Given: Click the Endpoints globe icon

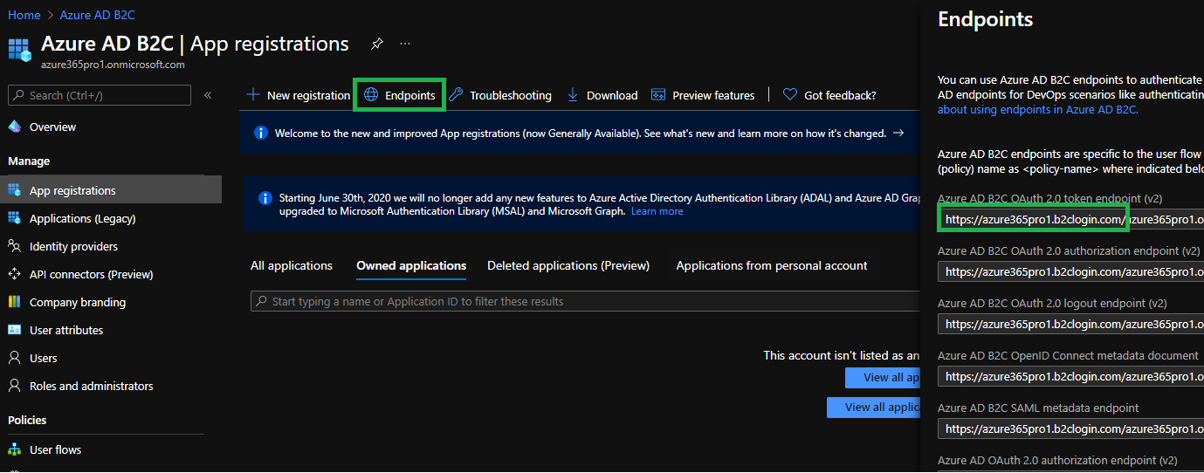Looking at the screenshot, I should click(x=371, y=94).
